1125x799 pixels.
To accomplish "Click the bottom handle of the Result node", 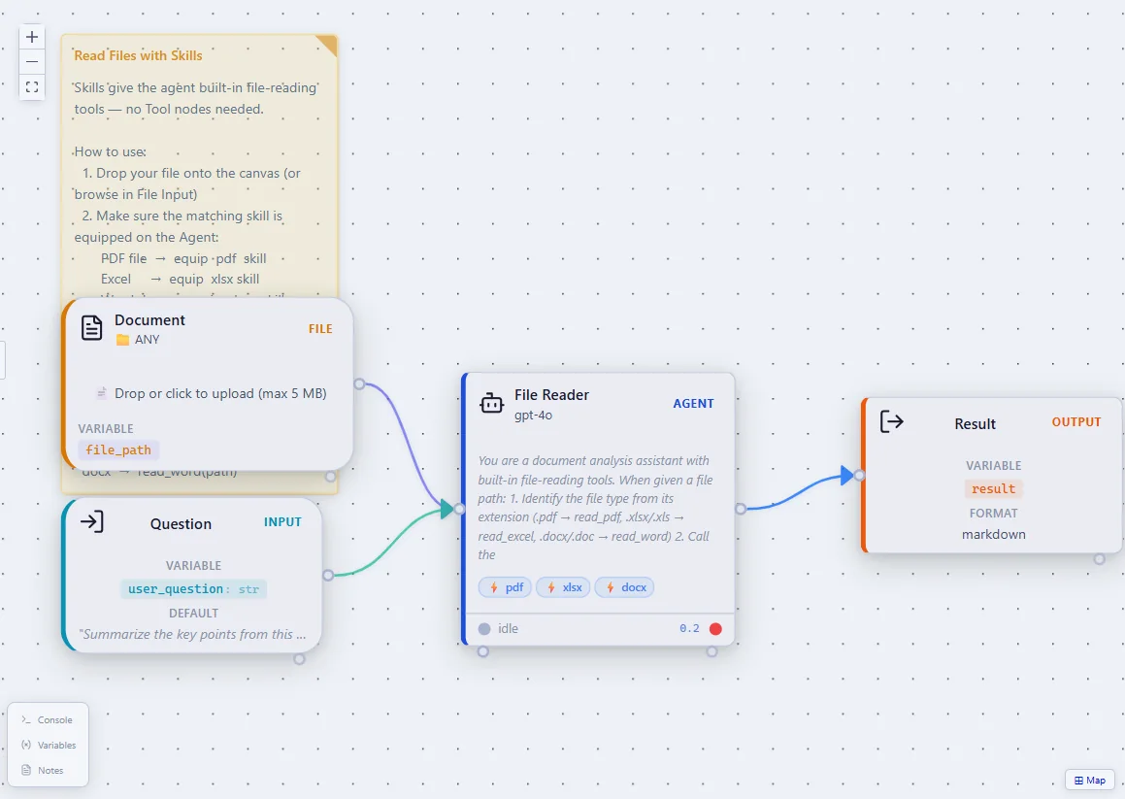I will [1099, 559].
